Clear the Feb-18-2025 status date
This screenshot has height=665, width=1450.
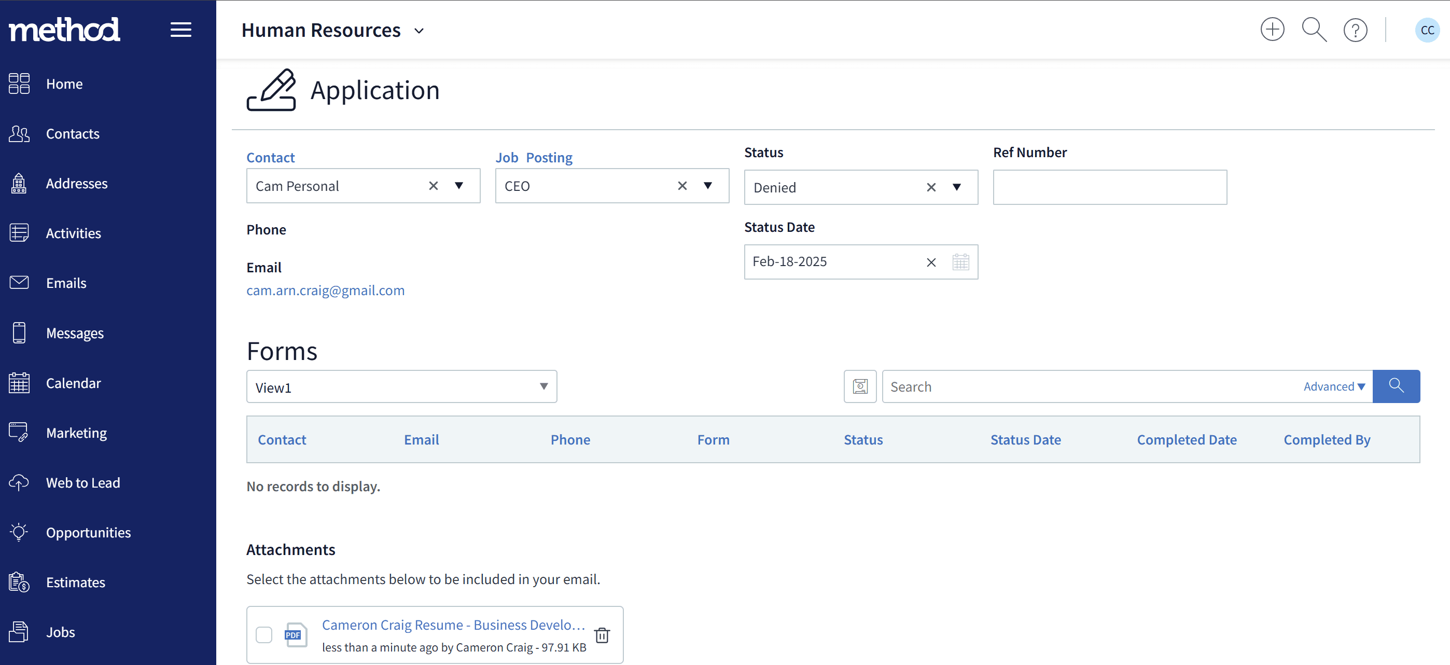click(931, 262)
